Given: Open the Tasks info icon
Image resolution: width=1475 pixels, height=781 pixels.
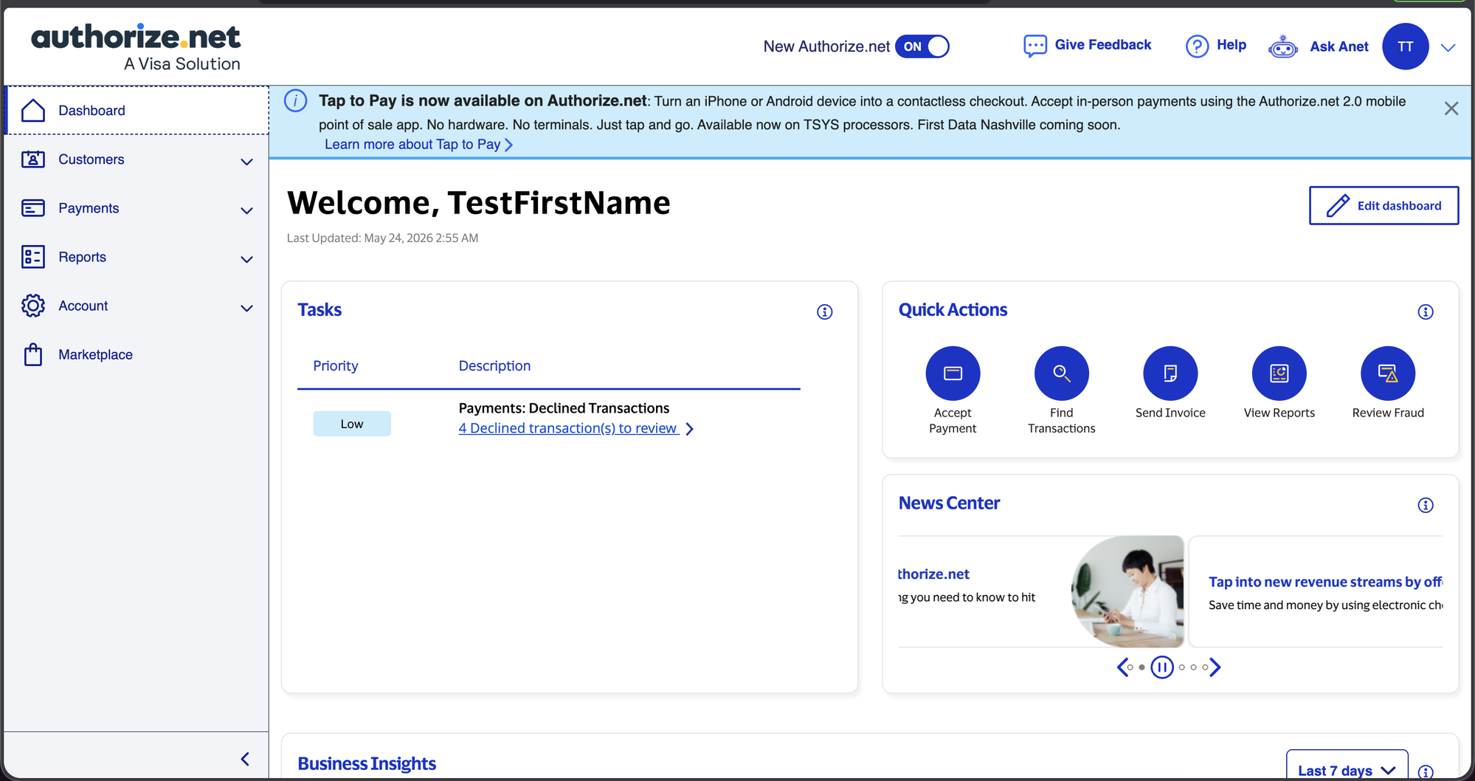Looking at the screenshot, I should 824,312.
